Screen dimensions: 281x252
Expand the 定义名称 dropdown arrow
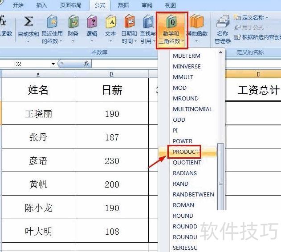[267, 17]
